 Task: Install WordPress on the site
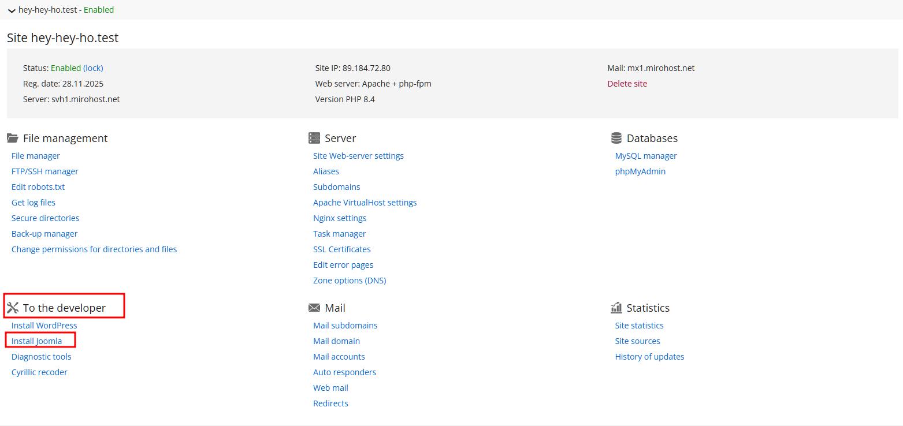pyautogui.click(x=44, y=325)
